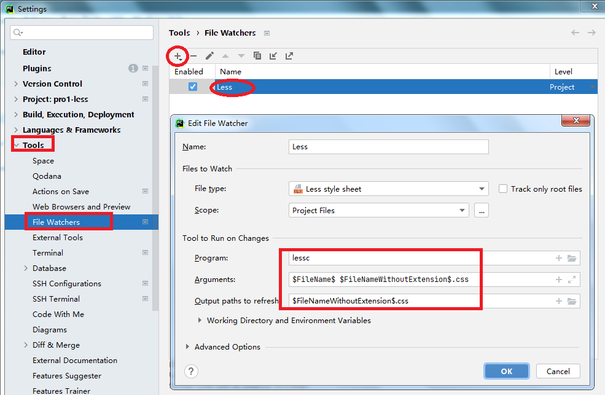The height and width of the screenshot is (395, 605).
Task: Select Less watcher name cell
Action: [382, 87]
